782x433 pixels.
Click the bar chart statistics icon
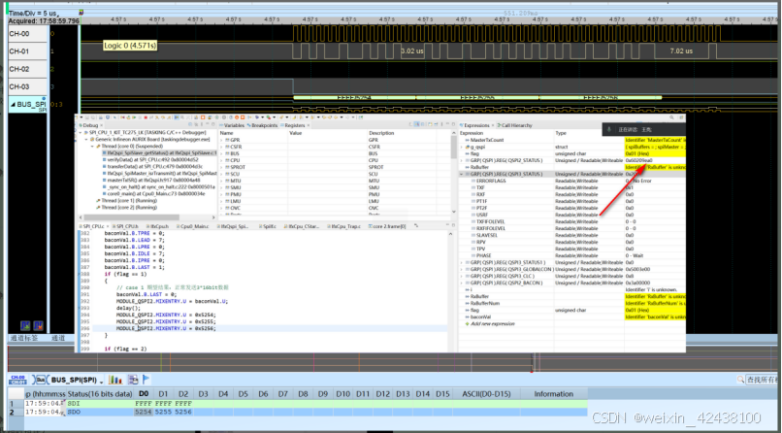[x=115, y=380]
